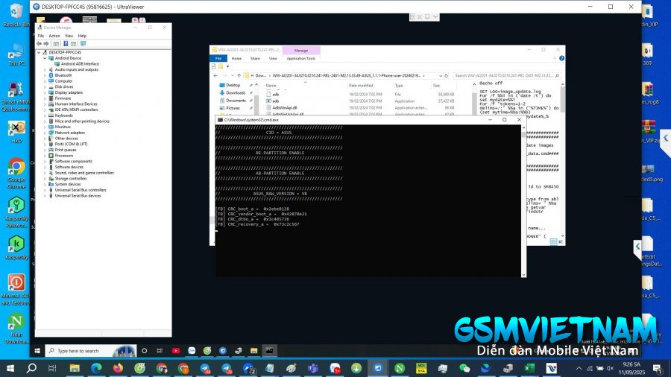Open Help menu in Device Manager
Image resolution: width=671 pixels, height=377 pixels.
click(x=82, y=36)
